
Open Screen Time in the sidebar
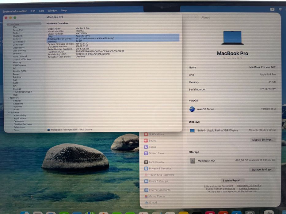pos(154,153)
